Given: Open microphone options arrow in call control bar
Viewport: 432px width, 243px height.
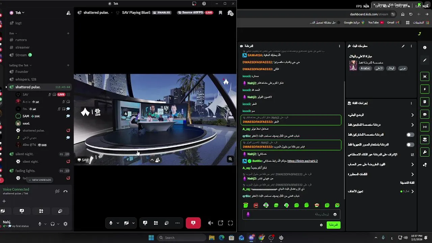Looking at the screenshot, I should [x=118, y=223].
